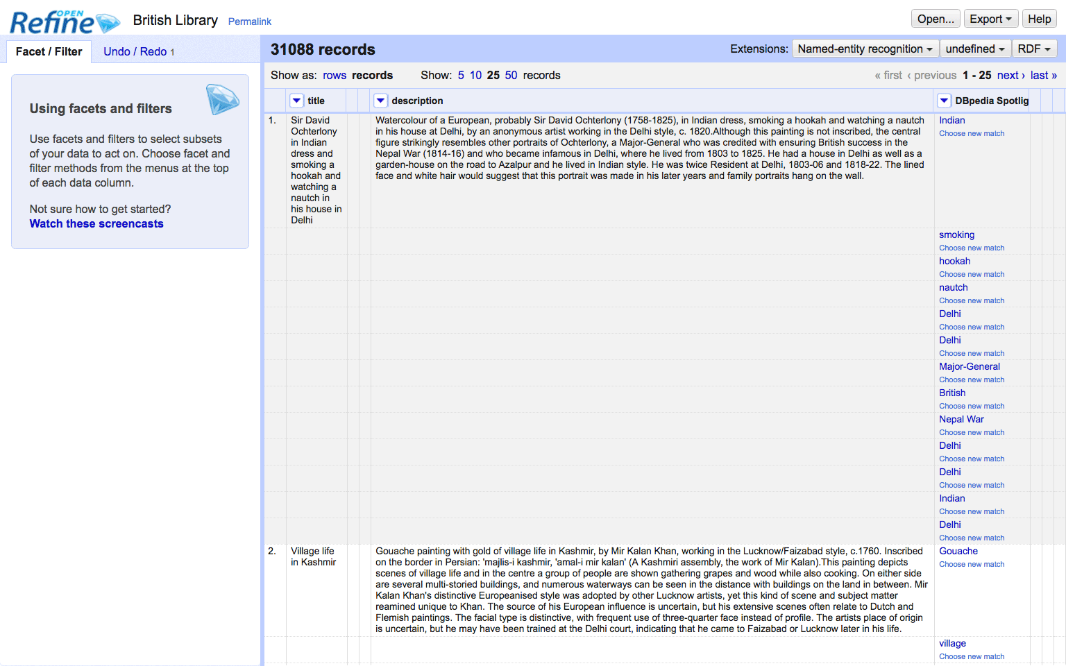Screen dimensions: 1066x666
Task: Switch view mode to rows
Action: pyautogui.click(x=334, y=75)
